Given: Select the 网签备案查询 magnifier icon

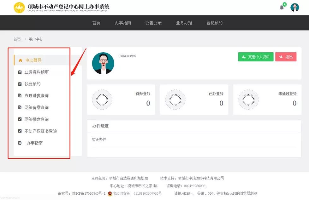Looking at the screenshot, I should coord(19,107).
